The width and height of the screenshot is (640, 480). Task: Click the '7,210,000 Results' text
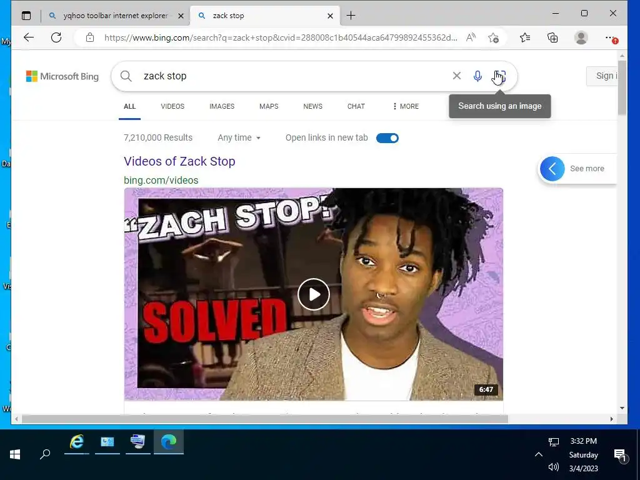[x=158, y=138]
